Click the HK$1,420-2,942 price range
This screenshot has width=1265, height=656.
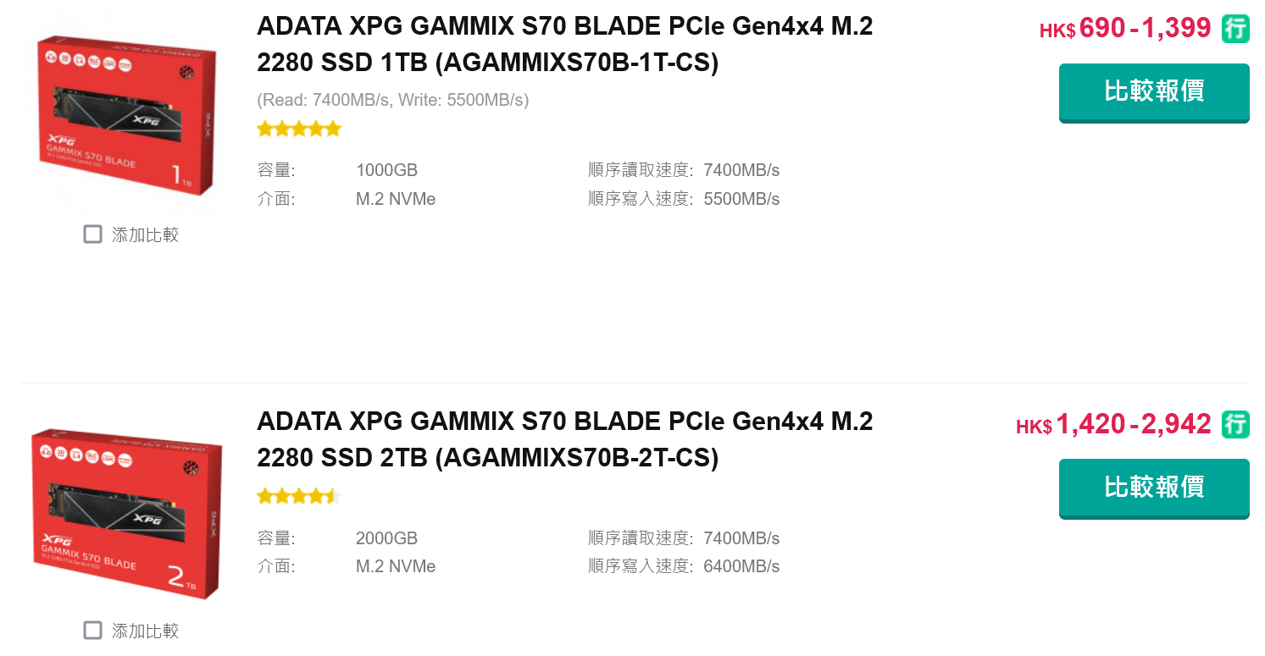(1113, 424)
